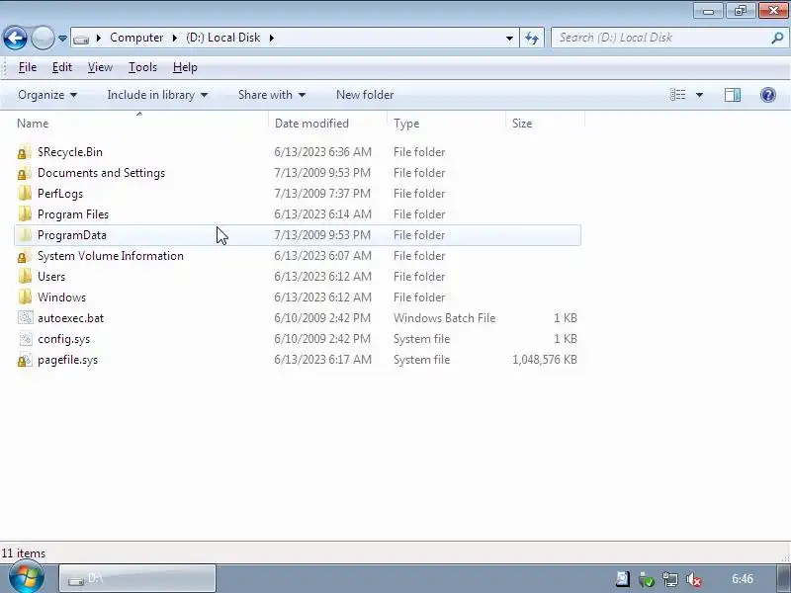
Task: Click the Show desktop strip
Action: click(x=784, y=578)
